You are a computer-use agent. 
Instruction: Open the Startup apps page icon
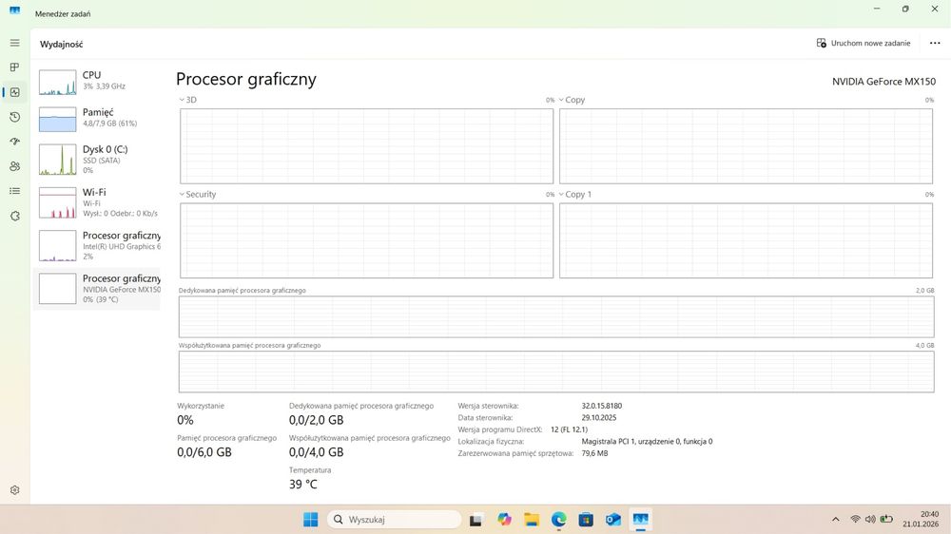pos(14,142)
